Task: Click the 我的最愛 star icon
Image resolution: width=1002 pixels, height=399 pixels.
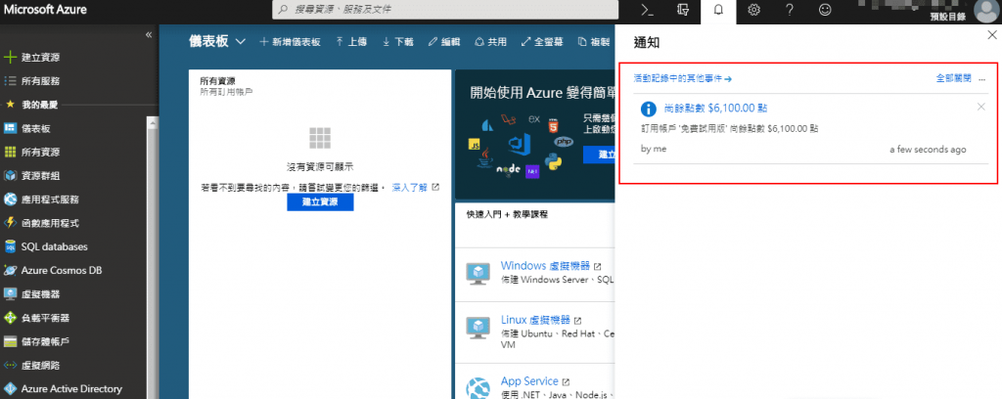Action: (x=10, y=104)
